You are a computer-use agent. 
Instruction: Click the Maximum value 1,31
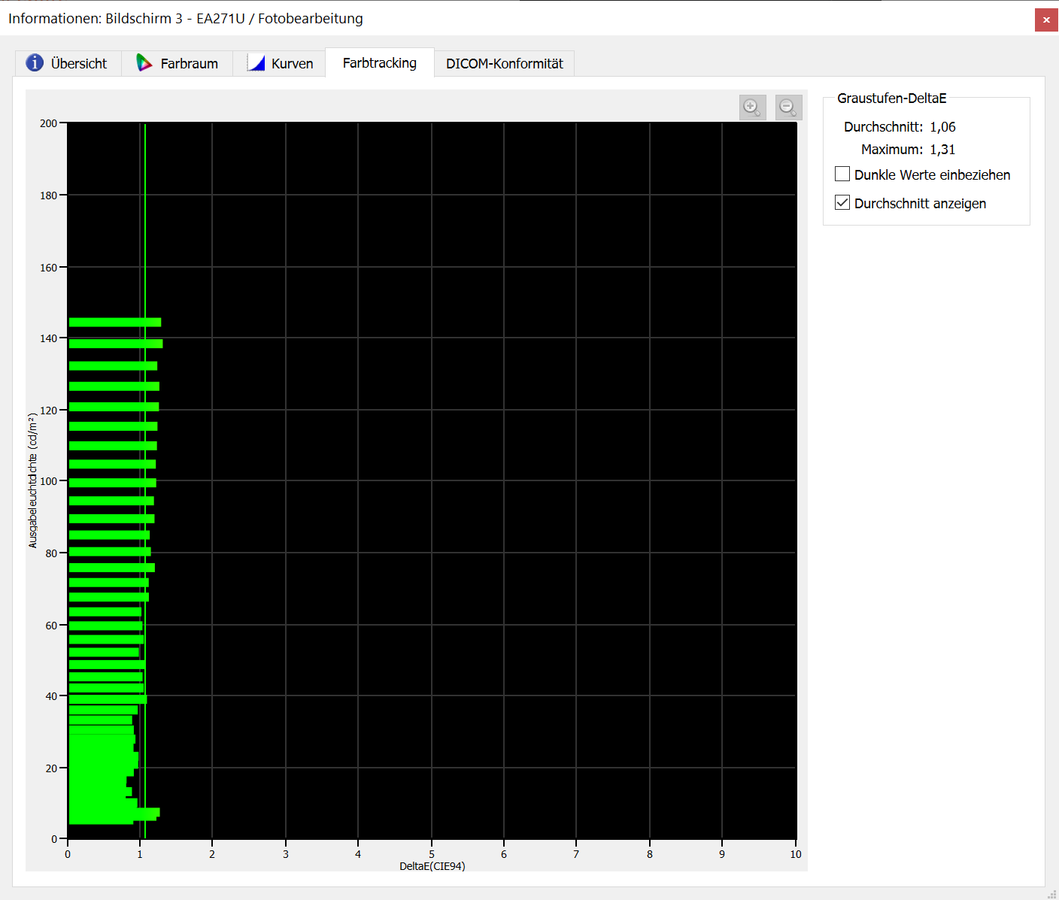tap(942, 150)
